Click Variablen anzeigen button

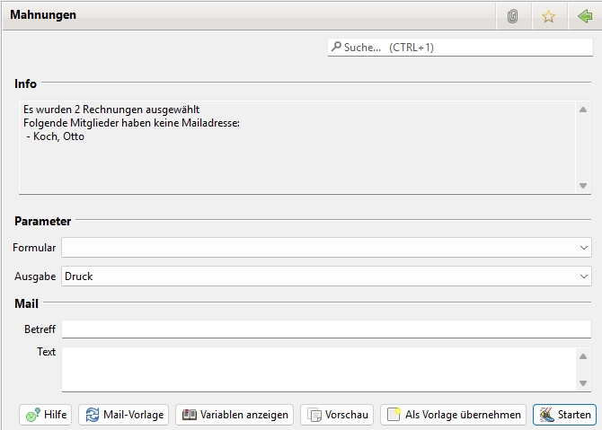pos(235,415)
